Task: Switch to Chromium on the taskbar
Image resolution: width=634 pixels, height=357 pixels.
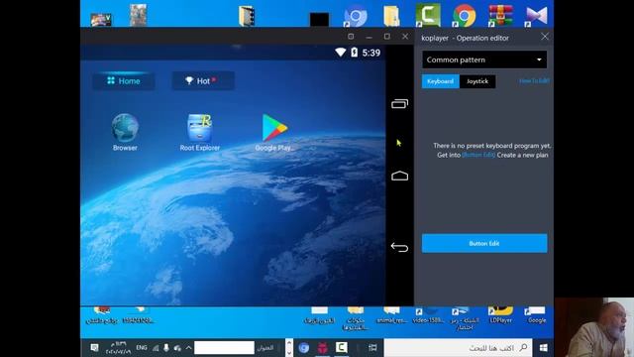Action: point(304,348)
